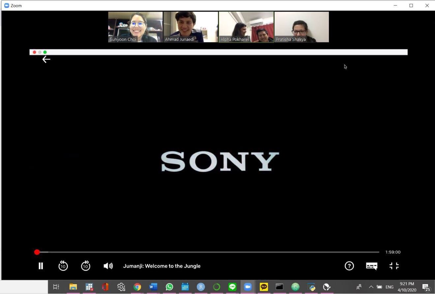Open File Explorer from the taskbar
The height and width of the screenshot is (294, 435).
73,287
